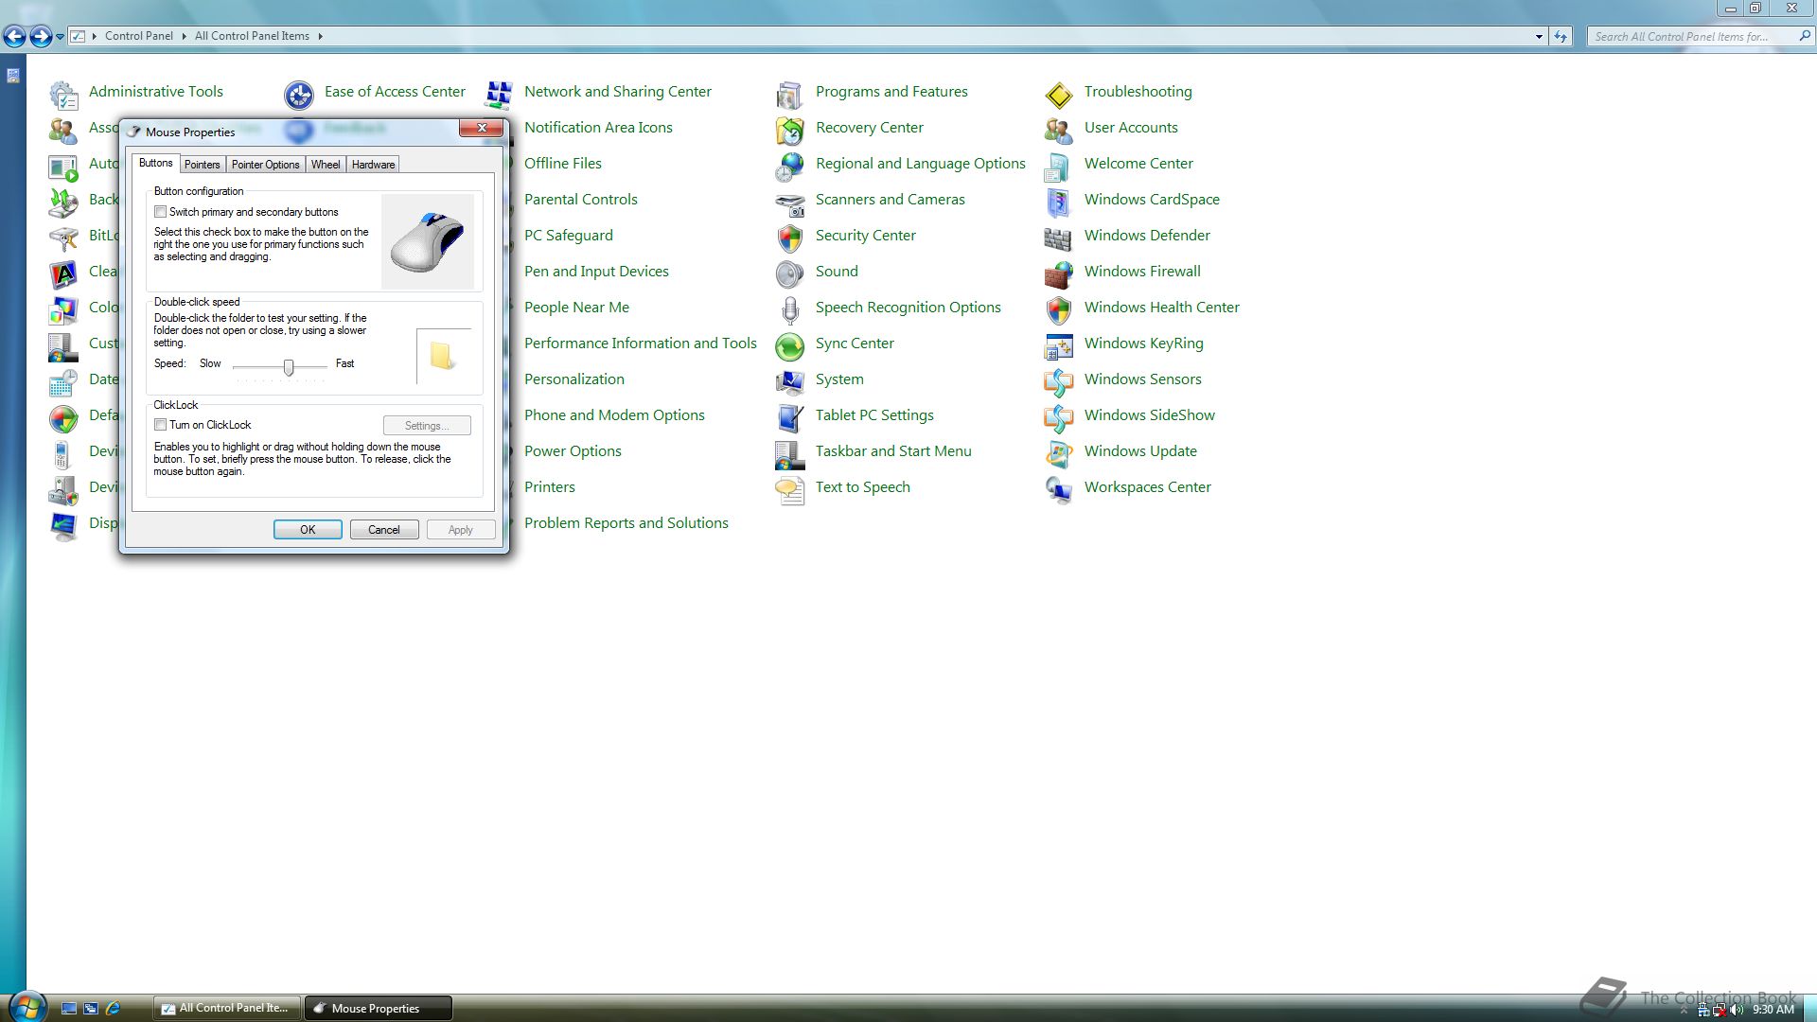Expand the arrow after All Control Panel Items

(320, 36)
